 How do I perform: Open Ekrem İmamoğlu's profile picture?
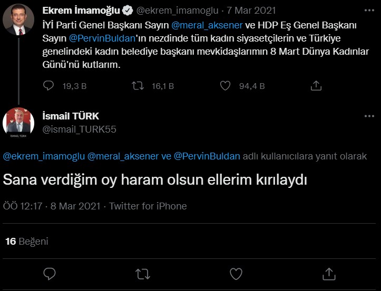click(18, 21)
